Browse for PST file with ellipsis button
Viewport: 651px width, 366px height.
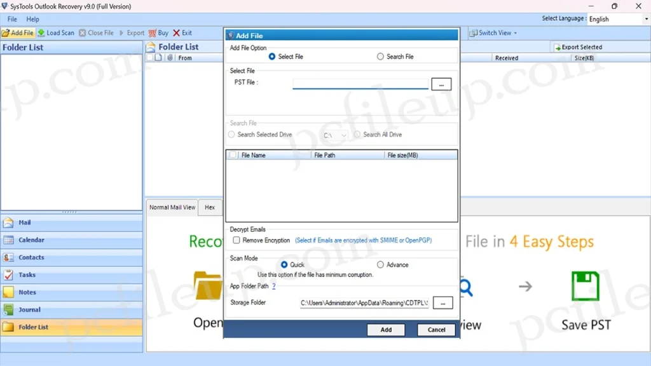tap(441, 85)
